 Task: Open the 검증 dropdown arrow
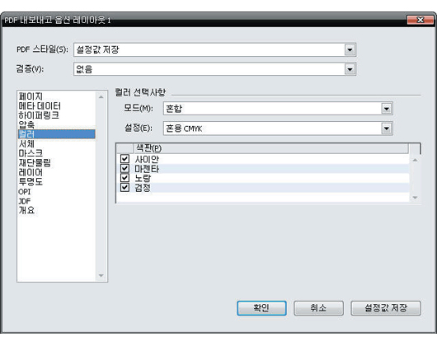pos(350,69)
